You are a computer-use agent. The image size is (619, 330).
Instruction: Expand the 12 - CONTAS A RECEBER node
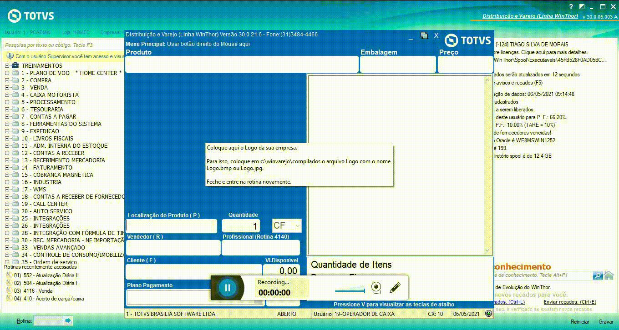point(7,153)
